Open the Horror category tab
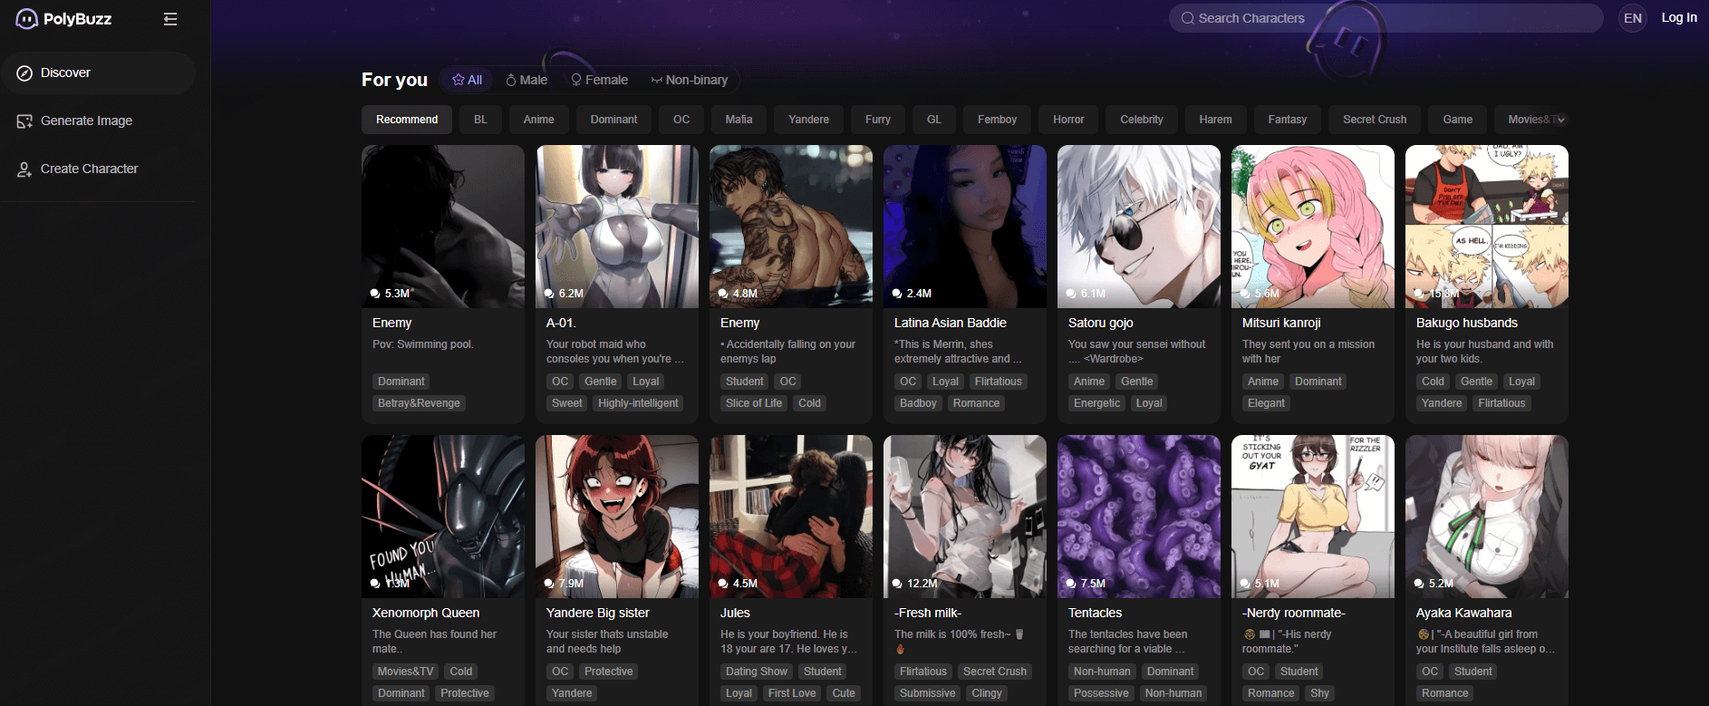The image size is (1709, 706). 1068,120
